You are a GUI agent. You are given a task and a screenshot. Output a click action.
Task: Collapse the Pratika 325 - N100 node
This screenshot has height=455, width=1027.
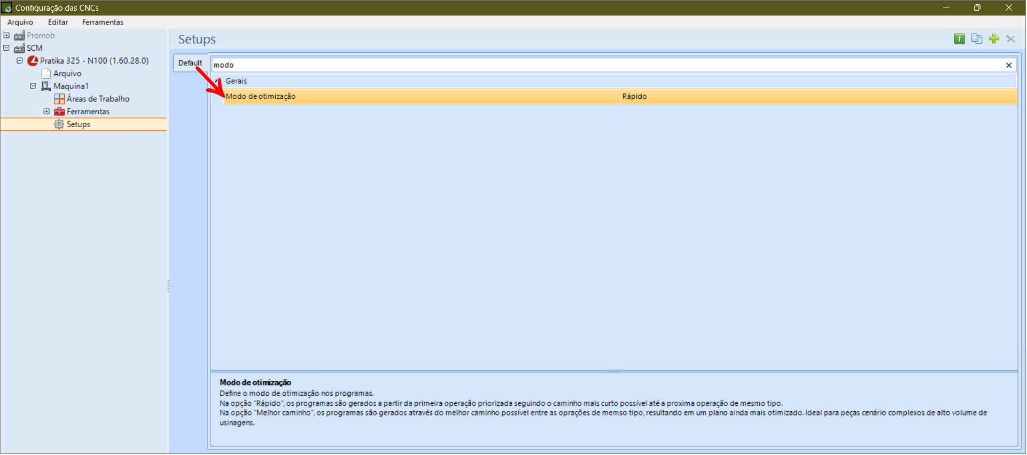pos(20,61)
